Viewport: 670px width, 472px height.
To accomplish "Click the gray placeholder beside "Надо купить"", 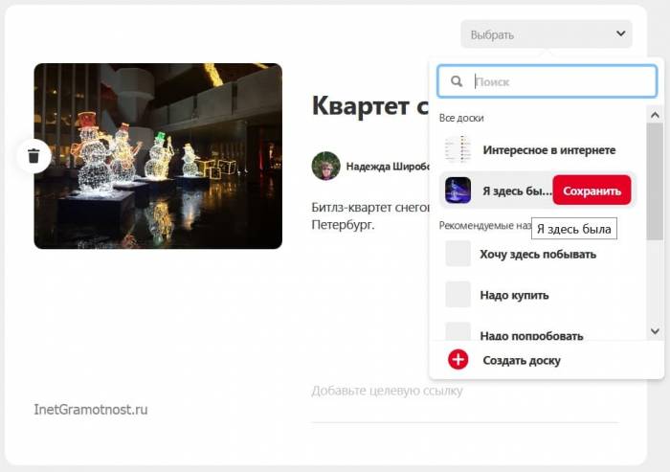I will pyautogui.click(x=458, y=295).
